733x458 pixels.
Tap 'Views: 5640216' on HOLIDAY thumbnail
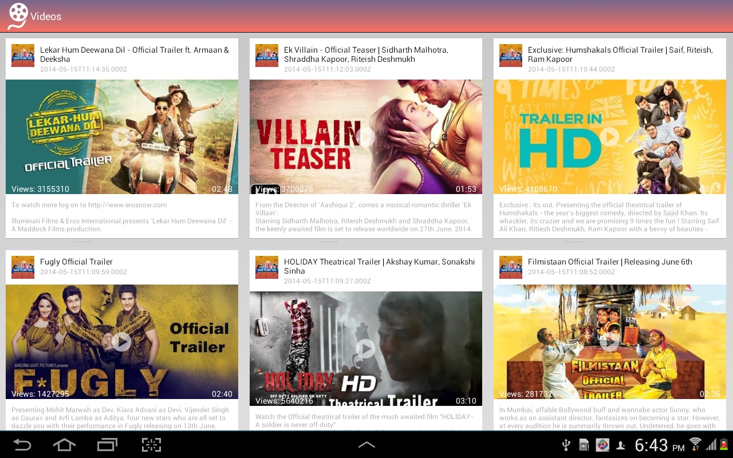tap(284, 401)
